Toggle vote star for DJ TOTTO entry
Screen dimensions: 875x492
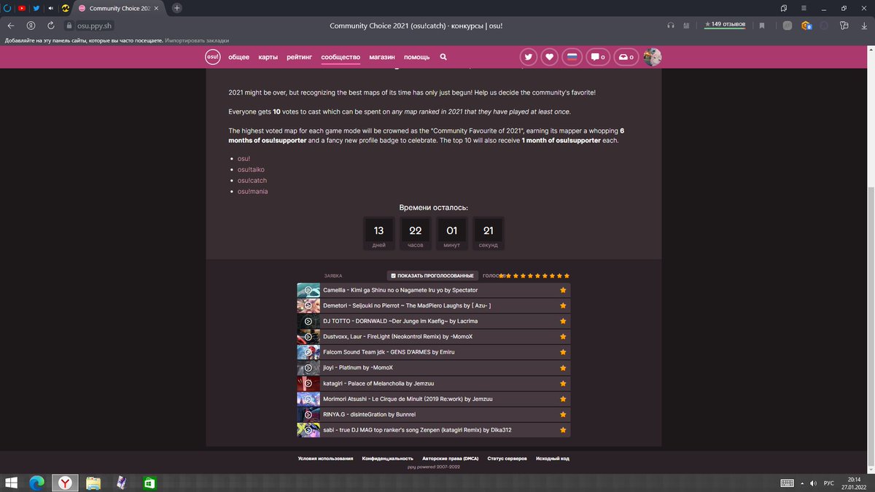click(x=563, y=321)
